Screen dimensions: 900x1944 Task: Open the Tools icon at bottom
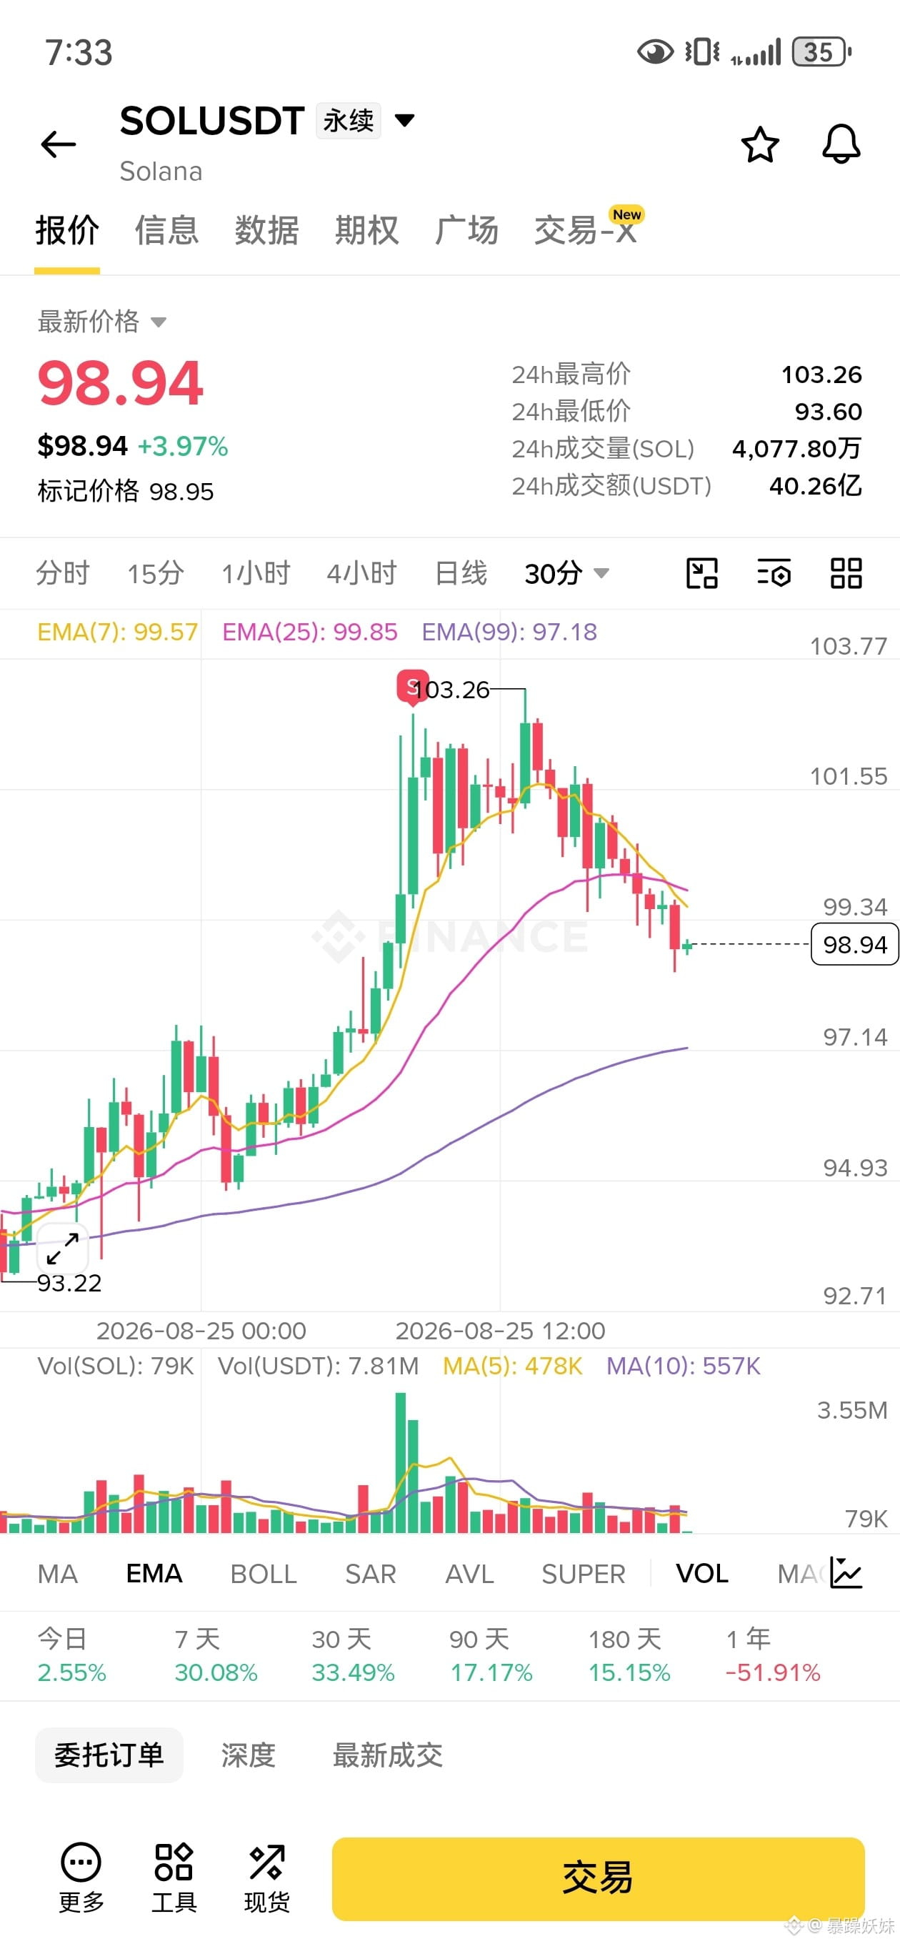pos(174,1877)
